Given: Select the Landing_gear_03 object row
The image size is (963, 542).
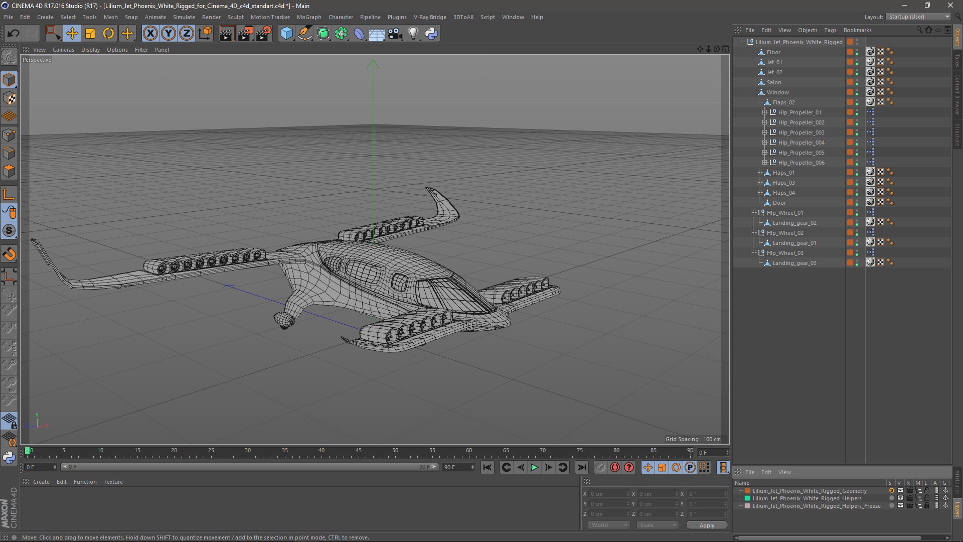Looking at the screenshot, I should 794,263.
